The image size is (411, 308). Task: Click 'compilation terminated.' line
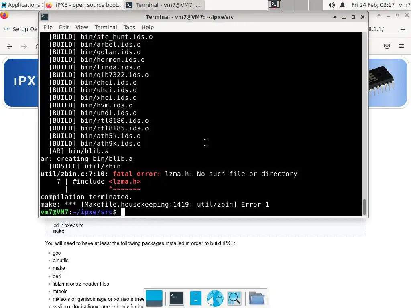87,197
